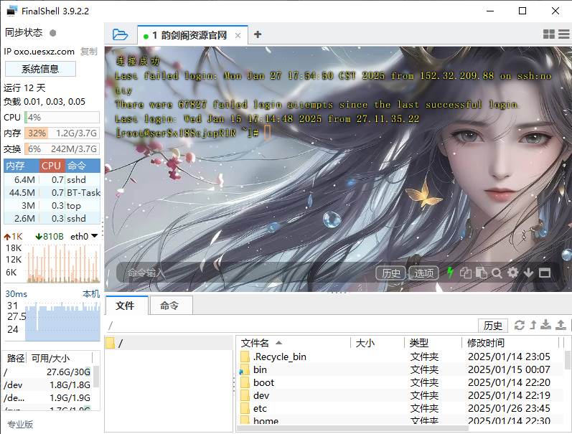Image resolution: width=572 pixels, height=434 pixels.
Task: Click the 本机 ping label
Action: click(x=91, y=294)
